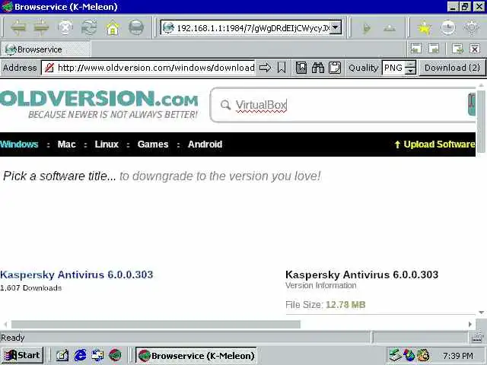Open bookmarks yellow star icon

(x=425, y=28)
